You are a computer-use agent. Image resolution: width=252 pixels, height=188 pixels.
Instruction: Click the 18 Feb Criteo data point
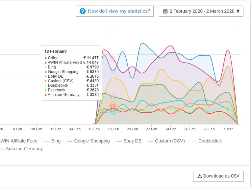tap(113, 70)
